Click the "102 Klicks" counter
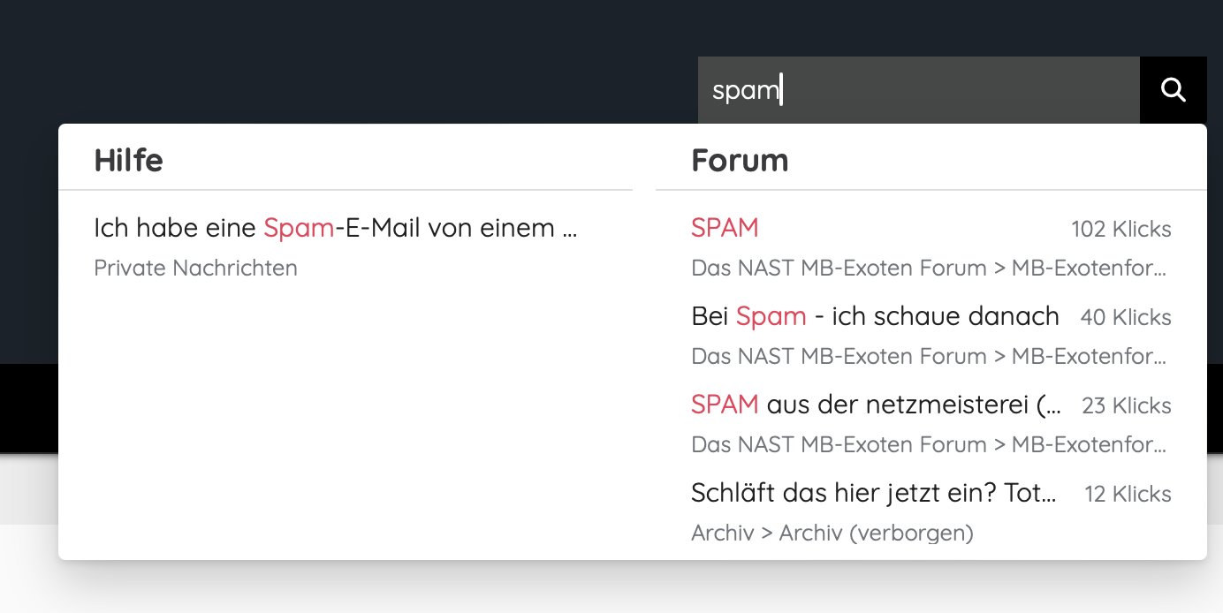This screenshot has width=1223, height=613. point(1120,230)
